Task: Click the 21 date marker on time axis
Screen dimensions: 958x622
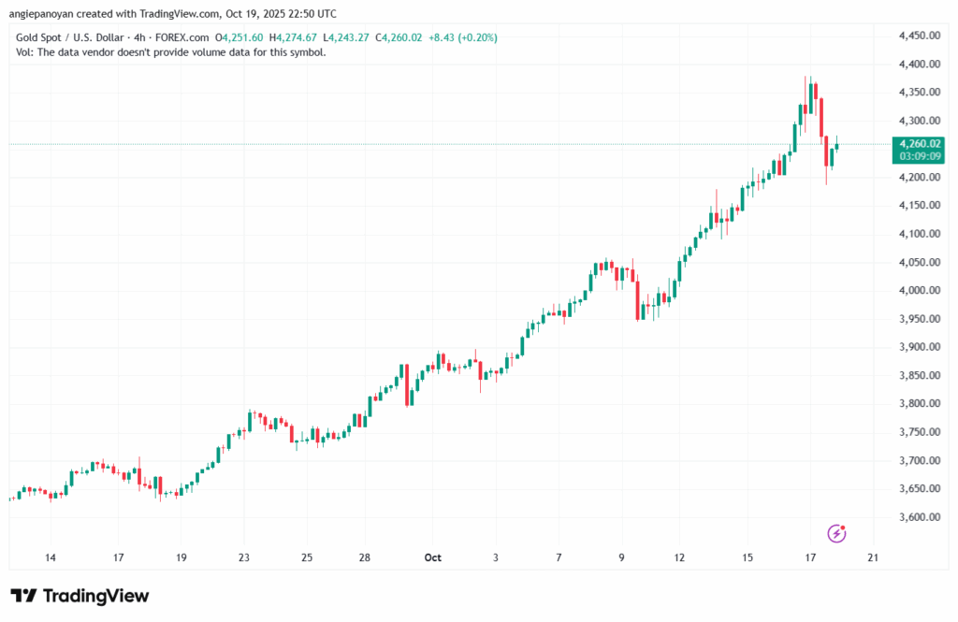Action: [x=873, y=557]
